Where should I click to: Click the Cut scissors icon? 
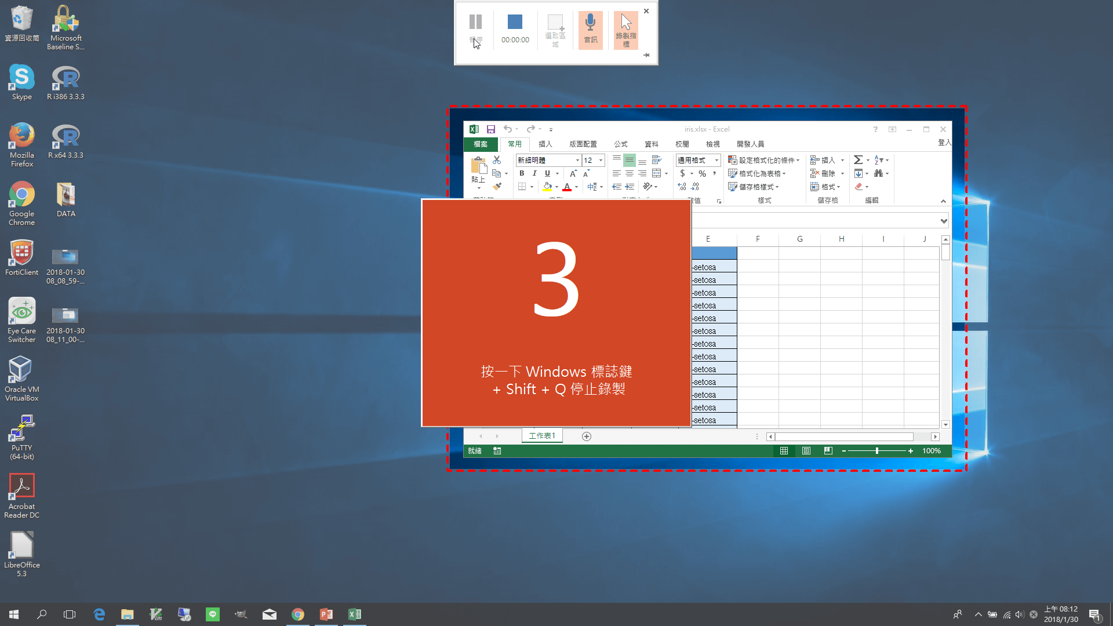[497, 159]
